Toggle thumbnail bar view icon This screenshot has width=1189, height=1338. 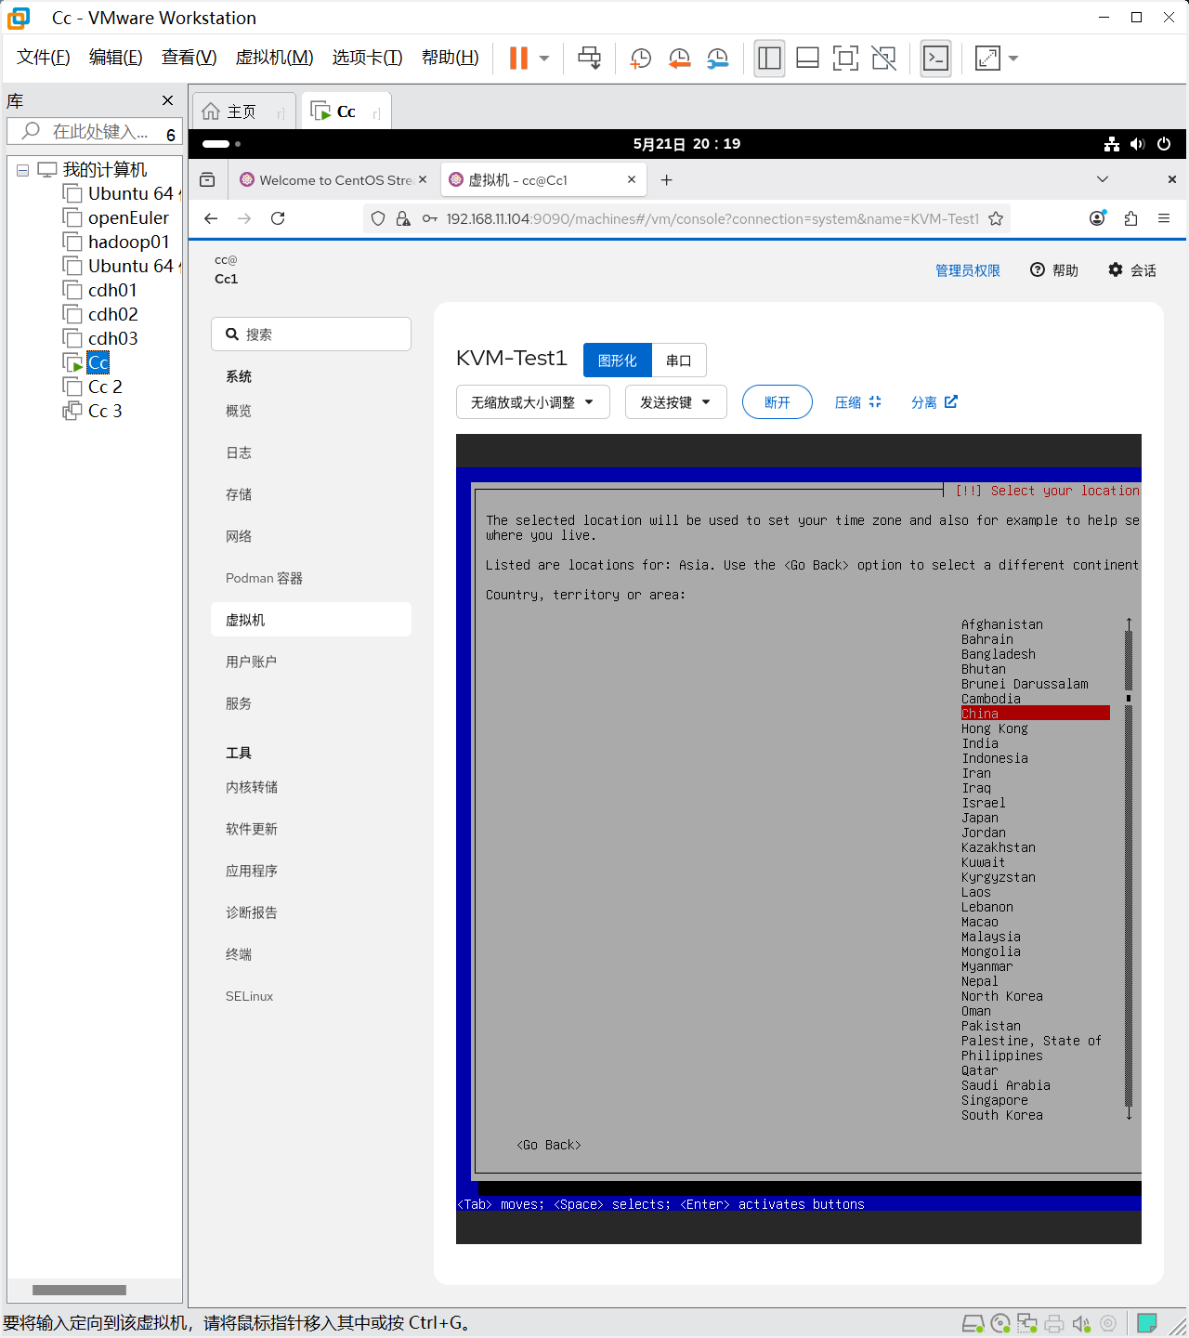click(x=807, y=58)
